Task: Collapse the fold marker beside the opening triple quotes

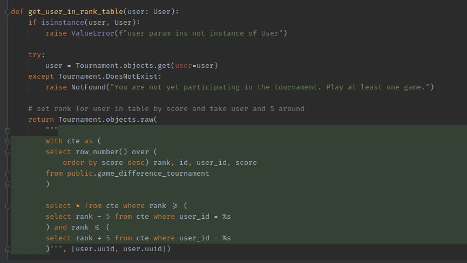Action: (x=8, y=130)
